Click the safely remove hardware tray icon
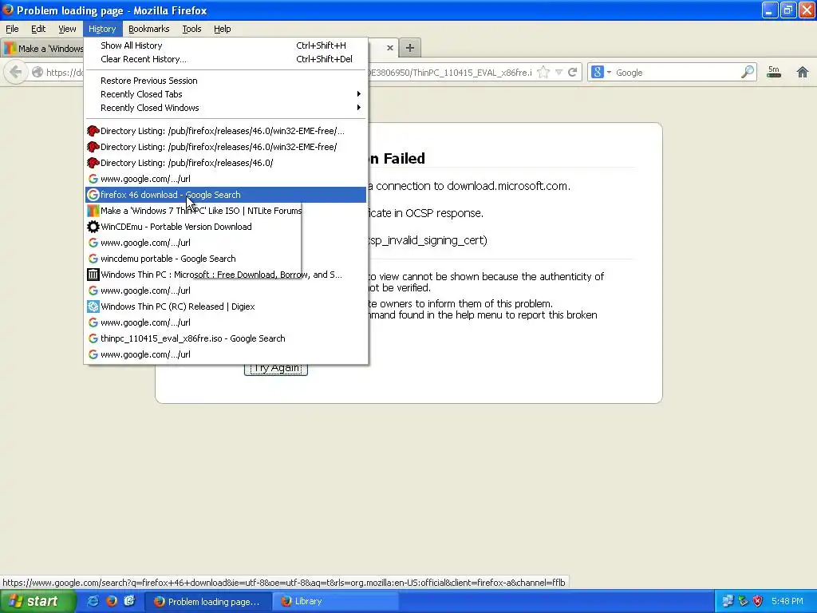 743,601
